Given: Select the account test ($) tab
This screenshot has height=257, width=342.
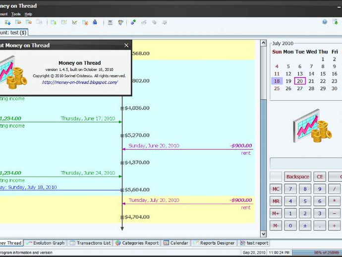Looking at the screenshot, I should coord(13,33).
